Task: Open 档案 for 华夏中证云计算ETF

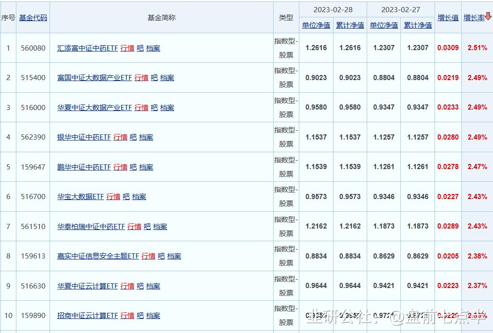Action: coord(154,286)
